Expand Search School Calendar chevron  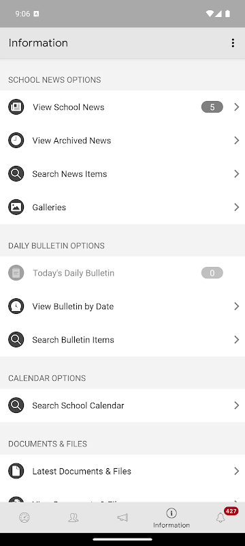[x=237, y=405]
